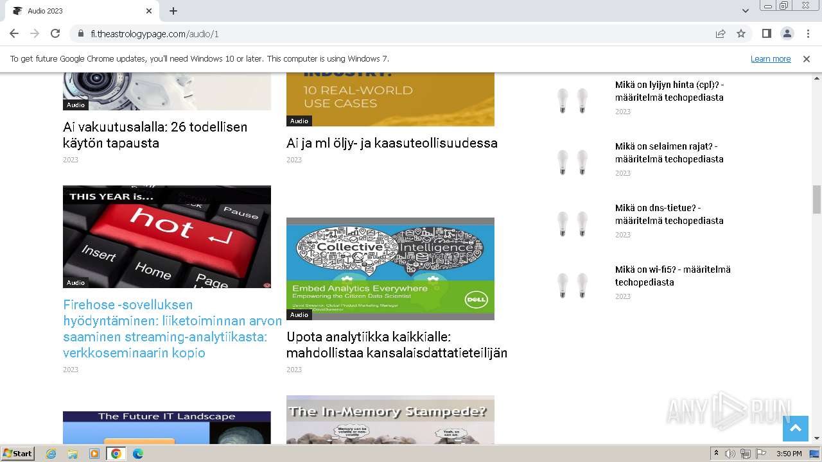
Task: Open Mikä on selaimen rajat? link
Action: click(669, 153)
